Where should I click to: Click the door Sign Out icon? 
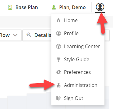coord(59,98)
